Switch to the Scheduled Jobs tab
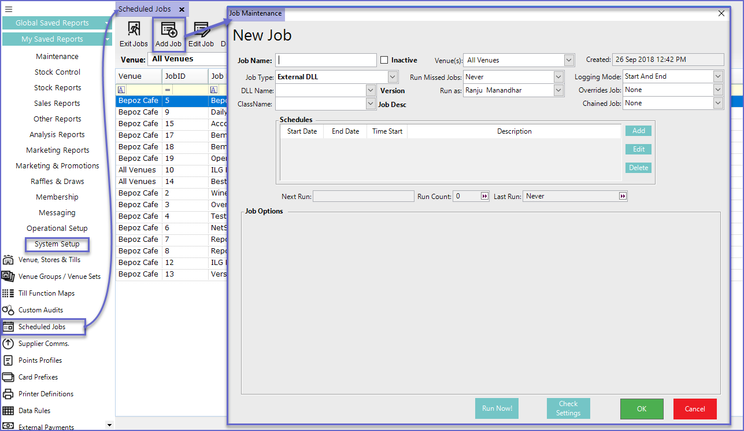This screenshot has height=431, width=744. tap(145, 9)
